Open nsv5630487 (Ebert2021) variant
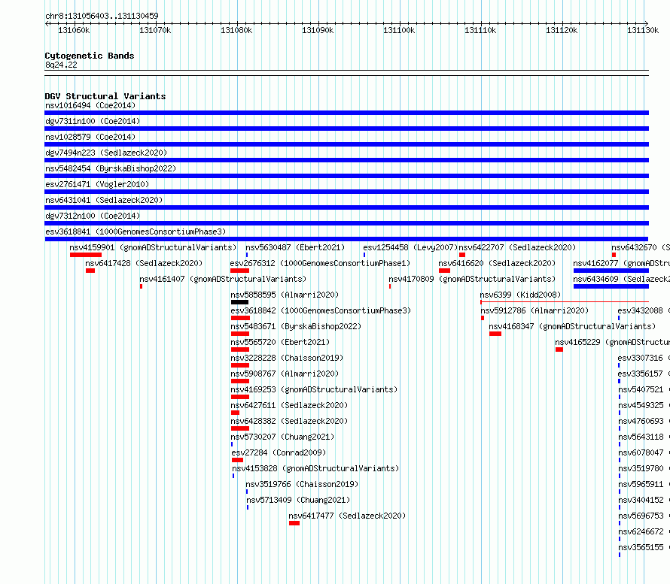This screenshot has height=584, width=670. 295,247
